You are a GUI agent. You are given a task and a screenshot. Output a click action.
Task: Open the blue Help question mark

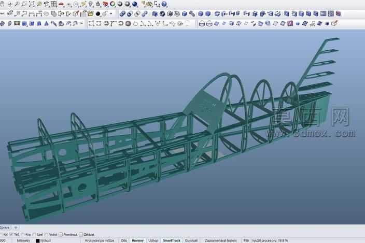point(164,4)
